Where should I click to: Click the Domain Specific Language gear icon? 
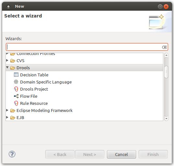(16, 82)
